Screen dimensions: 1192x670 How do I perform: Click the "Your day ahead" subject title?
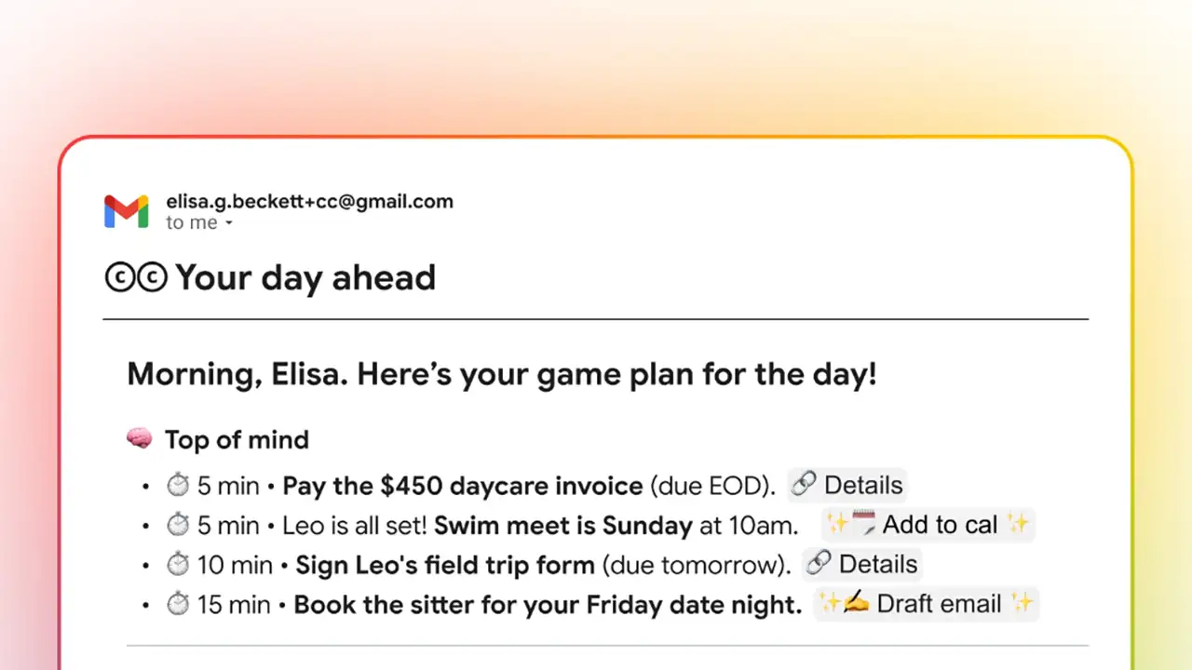[305, 277]
